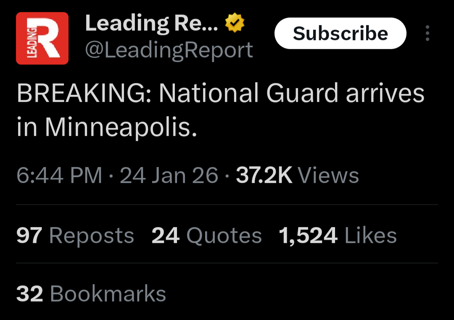This screenshot has height=320, width=454.
Task: Click the @LeadingReport handle
Action: [169, 50]
